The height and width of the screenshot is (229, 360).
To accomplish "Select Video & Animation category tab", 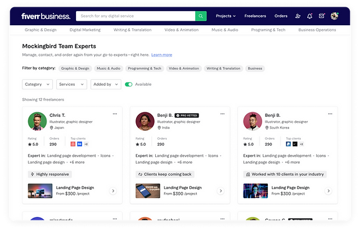I will pyautogui.click(x=181, y=30).
